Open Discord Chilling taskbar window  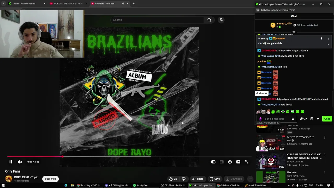(x=118, y=185)
